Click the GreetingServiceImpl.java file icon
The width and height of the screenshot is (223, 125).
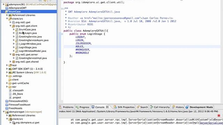17,58
